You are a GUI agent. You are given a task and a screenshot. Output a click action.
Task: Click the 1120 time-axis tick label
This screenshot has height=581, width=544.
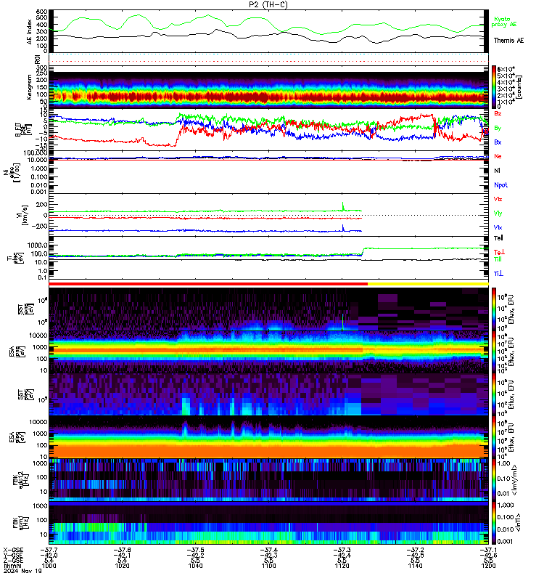(x=342, y=566)
